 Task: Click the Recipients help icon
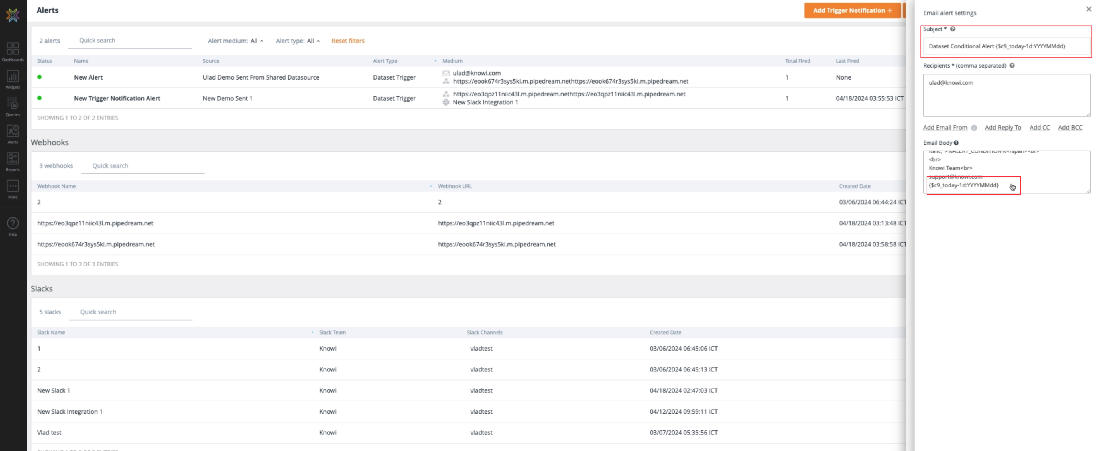1012,65
